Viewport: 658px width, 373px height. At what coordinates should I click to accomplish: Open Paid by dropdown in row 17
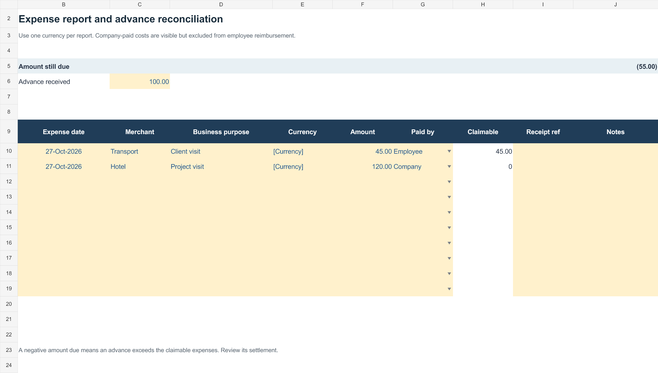click(449, 258)
